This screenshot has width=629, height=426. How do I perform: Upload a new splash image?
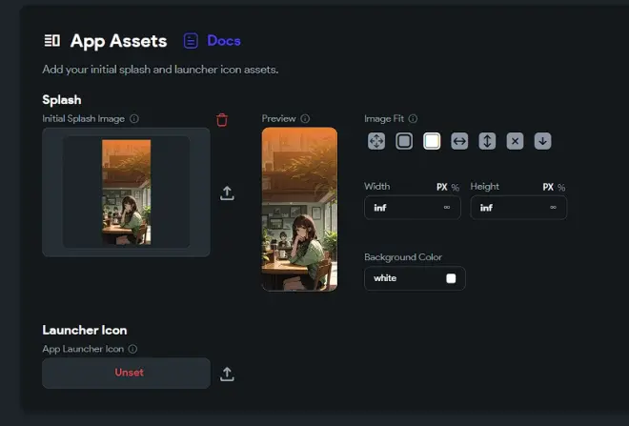point(227,193)
